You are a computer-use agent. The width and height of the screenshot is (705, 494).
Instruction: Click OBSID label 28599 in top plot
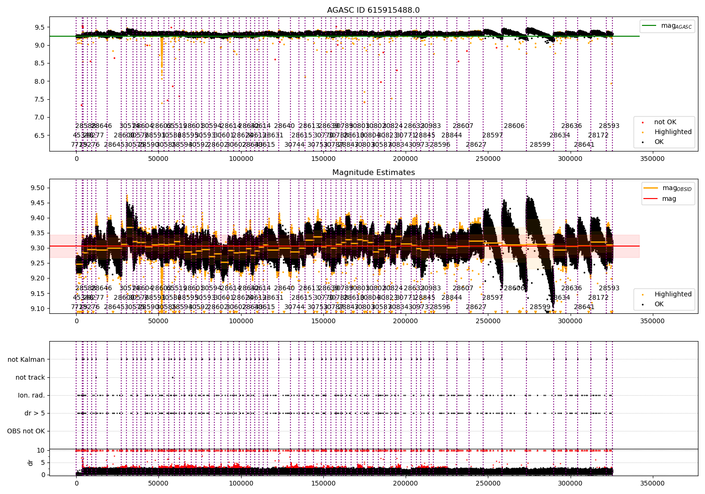pos(540,145)
